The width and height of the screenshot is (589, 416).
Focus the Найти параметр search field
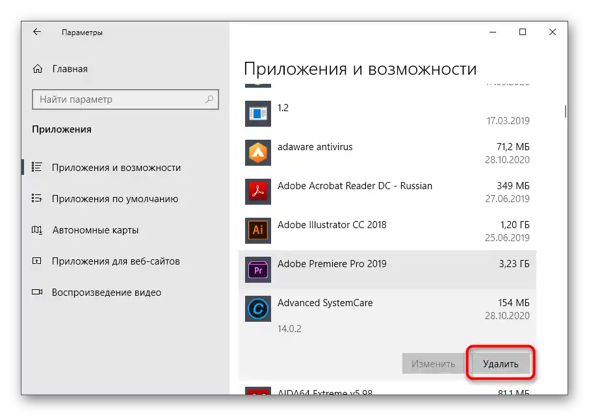125,99
